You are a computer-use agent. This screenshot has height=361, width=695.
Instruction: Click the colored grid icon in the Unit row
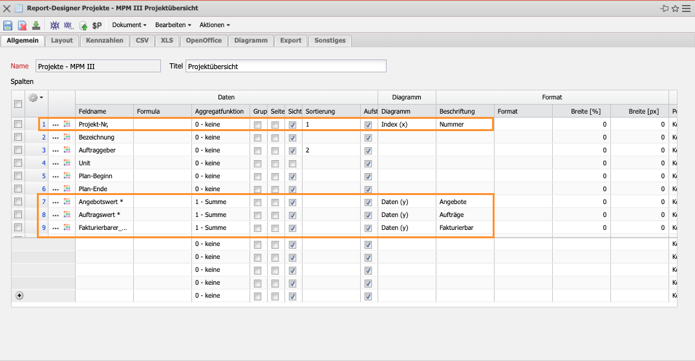click(x=67, y=163)
